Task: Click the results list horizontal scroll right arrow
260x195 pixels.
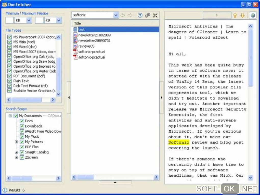Action: click(156, 177)
